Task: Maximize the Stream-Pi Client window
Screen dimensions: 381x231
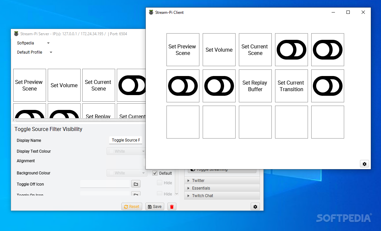Action: (x=348, y=13)
